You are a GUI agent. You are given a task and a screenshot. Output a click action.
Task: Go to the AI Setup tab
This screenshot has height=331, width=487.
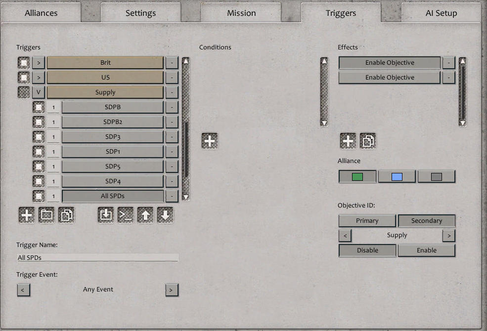pos(442,13)
